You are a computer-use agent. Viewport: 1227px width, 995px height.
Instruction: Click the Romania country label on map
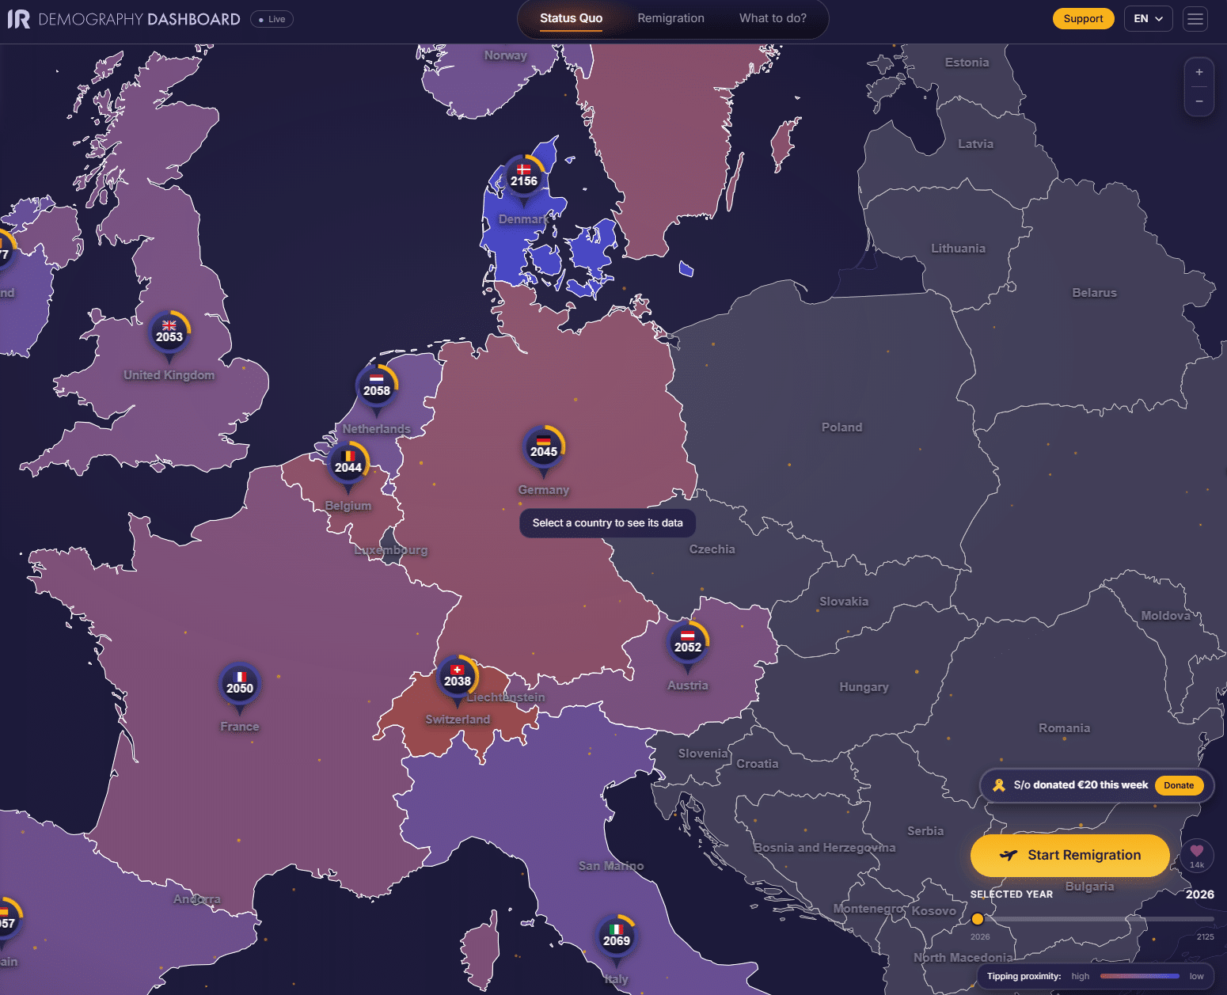coord(1065,728)
